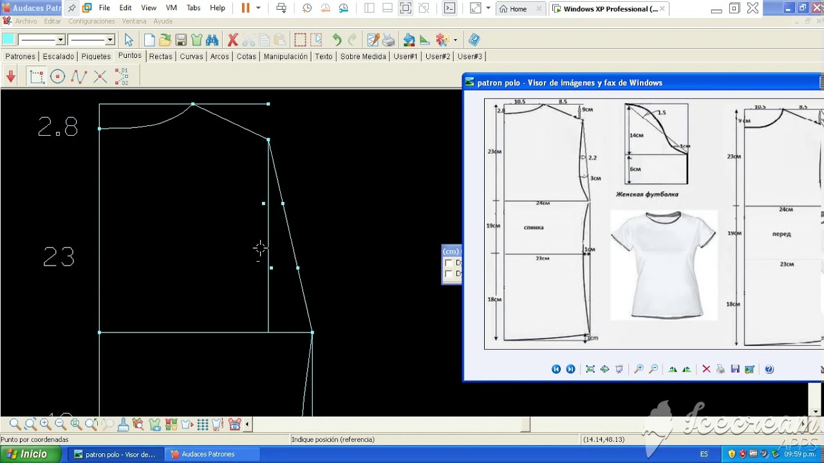
Task: Click the cyan color swatch in toolbar
Action: pos(8,40)
